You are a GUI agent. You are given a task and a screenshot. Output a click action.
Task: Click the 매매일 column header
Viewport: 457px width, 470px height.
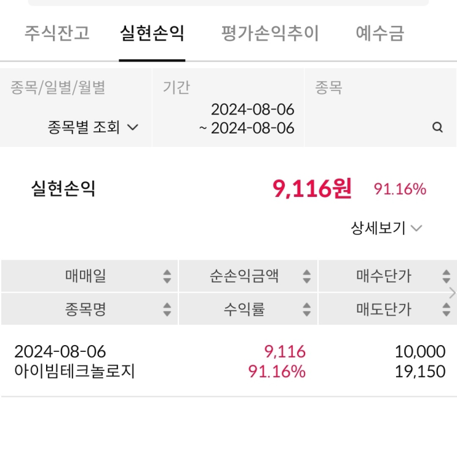click(x=85, y=277)
